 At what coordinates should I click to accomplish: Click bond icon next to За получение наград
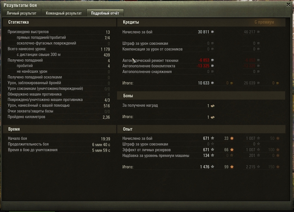(x=213, y=106)
